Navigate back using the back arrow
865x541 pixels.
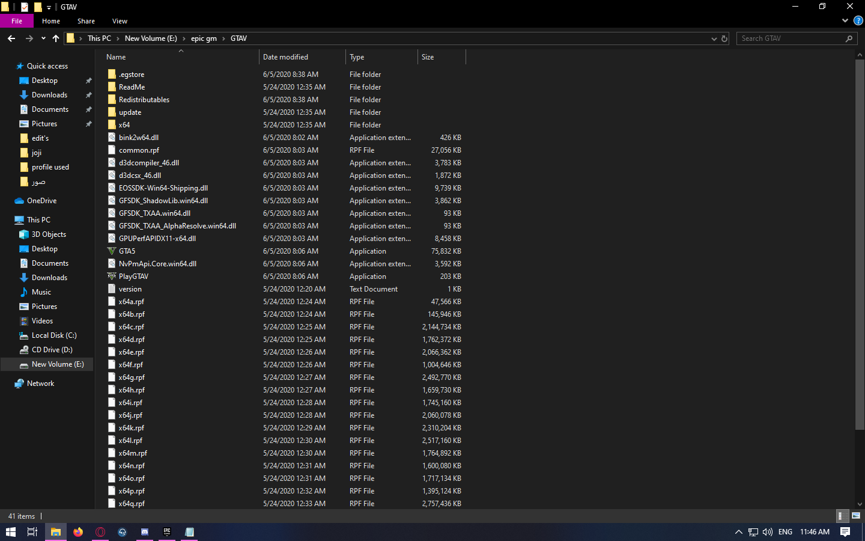[11, 38]
